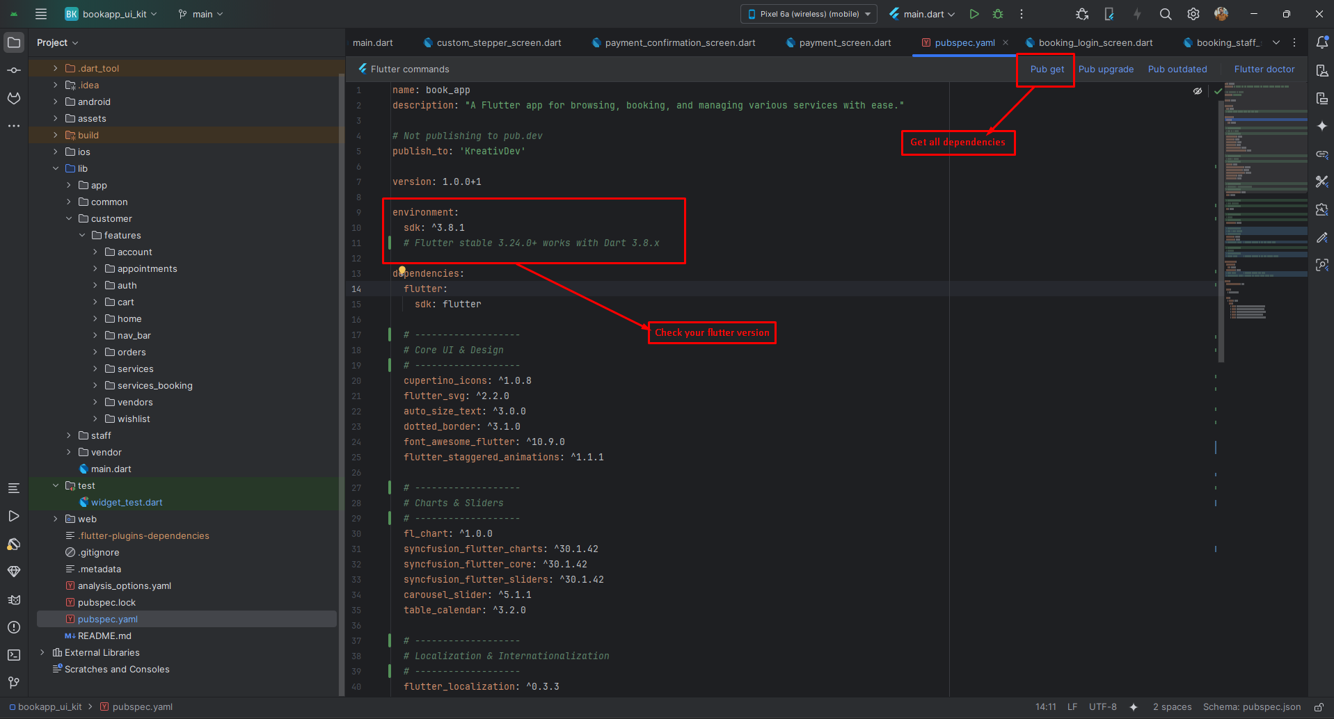Toggle the read-only lock in status bar
This screenshot has height=719, width=1334.
click(x=1319, y=707)
